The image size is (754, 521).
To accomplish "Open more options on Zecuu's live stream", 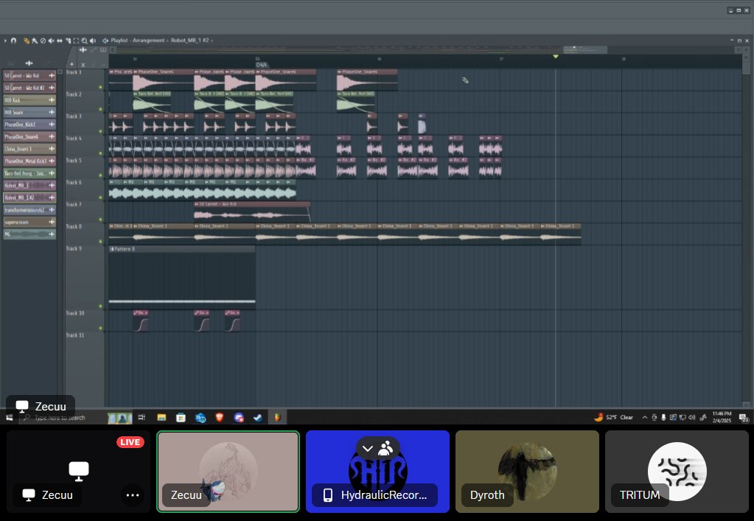I will coord(133,495).
